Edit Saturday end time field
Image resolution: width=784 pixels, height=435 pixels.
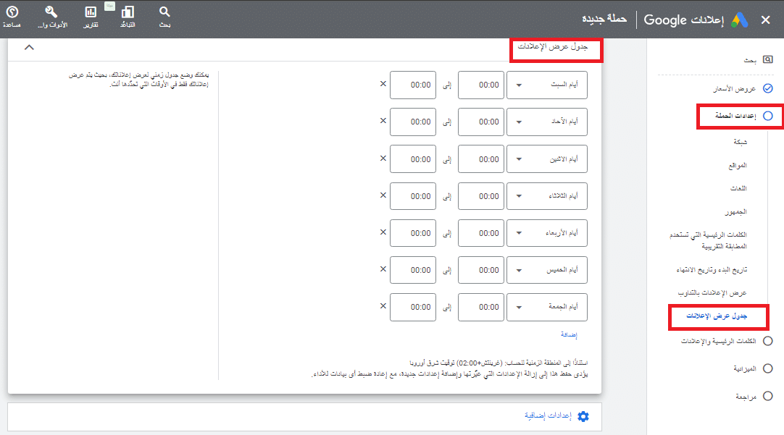point(413,85)
